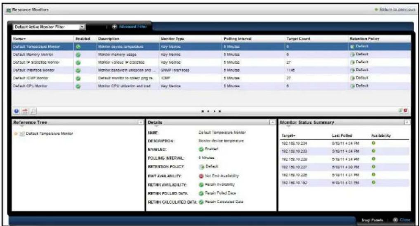The width and height of the screenshot is (420, 226).
Task: Click retention policy icon in Default ICMP Monitor row
Action: (x=352, y=78)
